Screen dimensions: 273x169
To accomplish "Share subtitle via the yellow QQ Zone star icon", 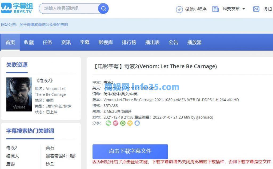I will [130, 123].
